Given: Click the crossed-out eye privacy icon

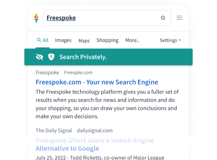Looking at the screenshot, I should point(40,57).
